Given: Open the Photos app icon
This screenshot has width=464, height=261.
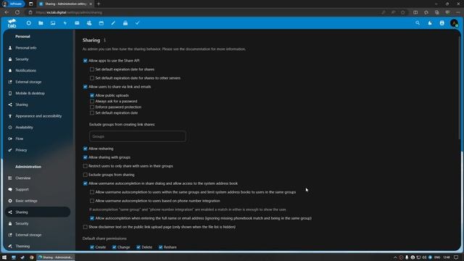Looking at the screenshot, I should coord(53,22).
